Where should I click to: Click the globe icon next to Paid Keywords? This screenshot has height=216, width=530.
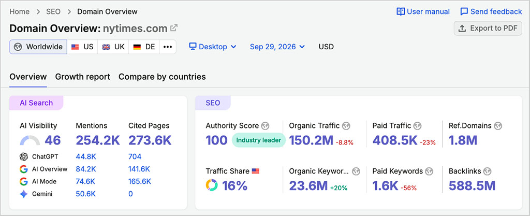click(429, 171)
